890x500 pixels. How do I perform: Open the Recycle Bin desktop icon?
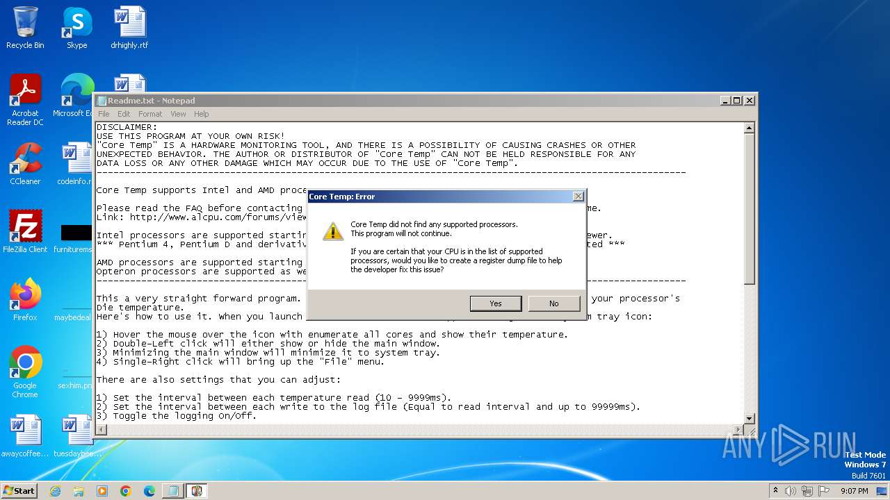pos(25,28)
